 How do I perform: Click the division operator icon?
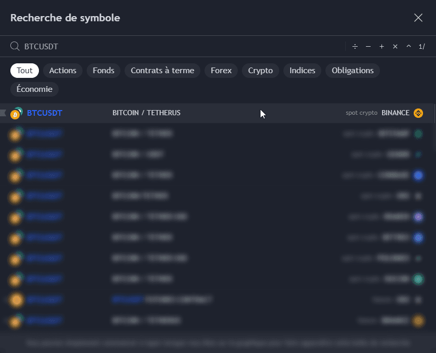(355, 47)
